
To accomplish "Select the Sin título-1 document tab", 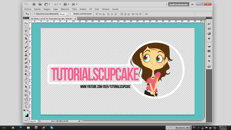I will (52, 18).
